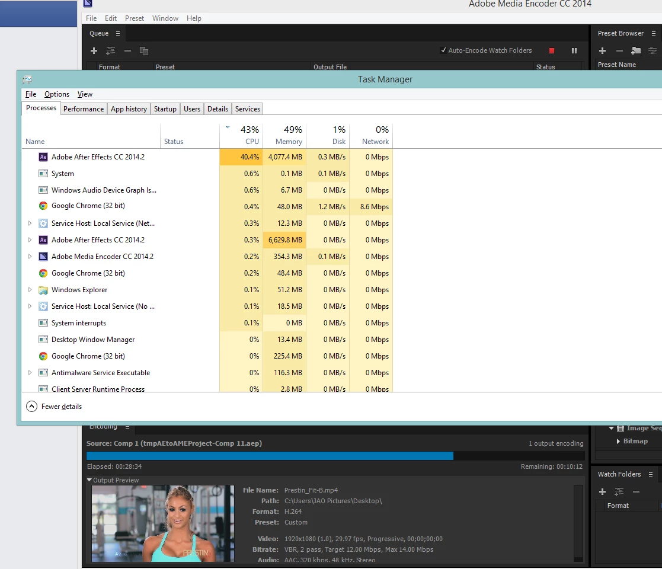Viewport: 662px width, 569px height.
Task: Expand Adobe Media Encoder CC 2014.2 process
Action: 30,257
